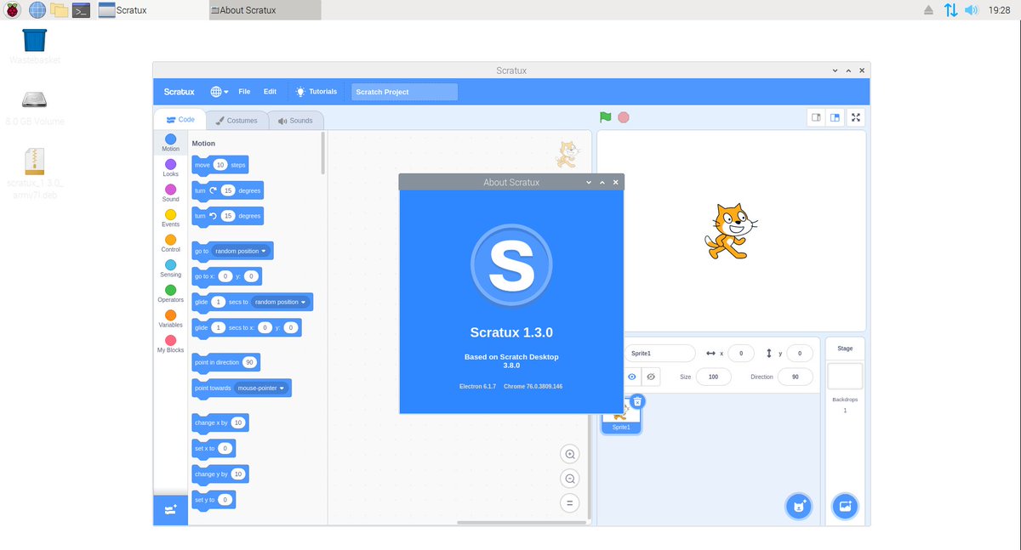Click the 'point in direction 90' block
The height and width of the screenshot is (550, 1021).
pos(226,362)
